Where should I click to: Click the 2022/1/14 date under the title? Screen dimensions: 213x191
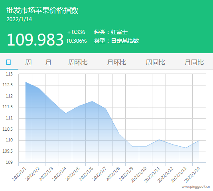pyautogui.click(x=19, y=19)
